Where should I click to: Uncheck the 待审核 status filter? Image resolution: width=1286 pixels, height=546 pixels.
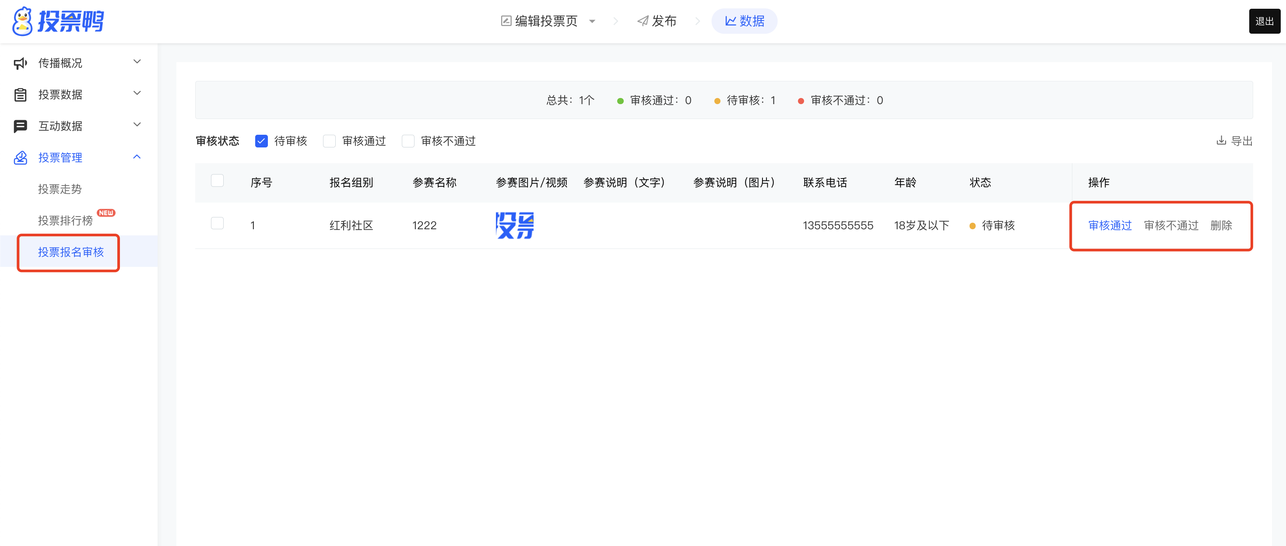[x=261, y=141]
